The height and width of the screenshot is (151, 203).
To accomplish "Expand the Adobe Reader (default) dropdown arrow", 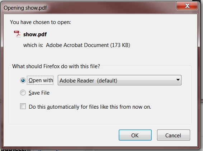I will pos(178,80).
